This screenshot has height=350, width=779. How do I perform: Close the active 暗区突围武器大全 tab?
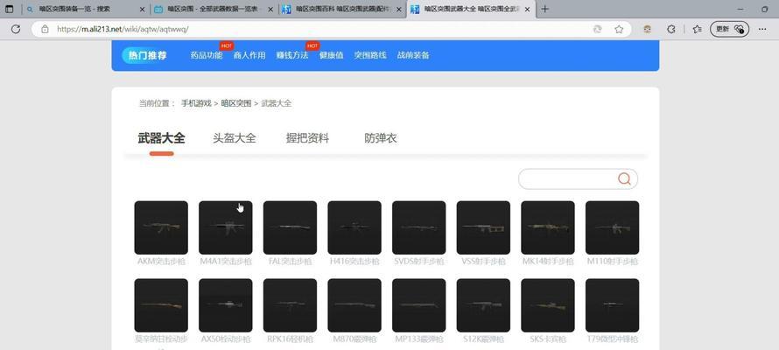(x=527, y=9)
